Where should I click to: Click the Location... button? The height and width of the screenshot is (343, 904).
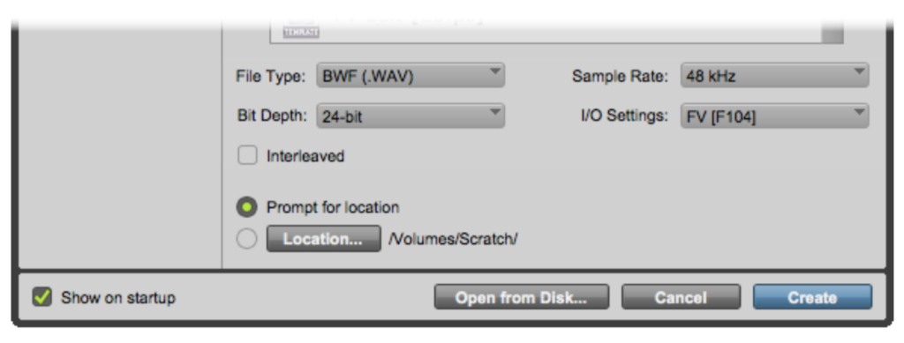click(x=323, y=239)
